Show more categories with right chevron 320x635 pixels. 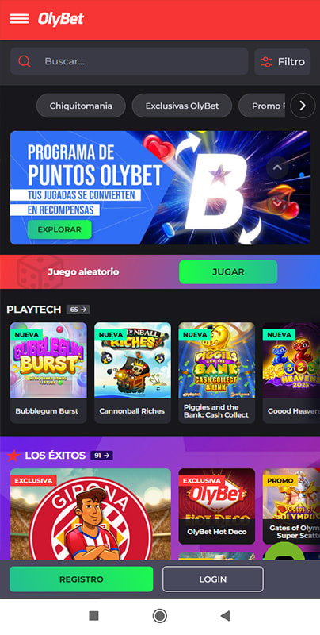pyautogui.click(x=303, y=106)
